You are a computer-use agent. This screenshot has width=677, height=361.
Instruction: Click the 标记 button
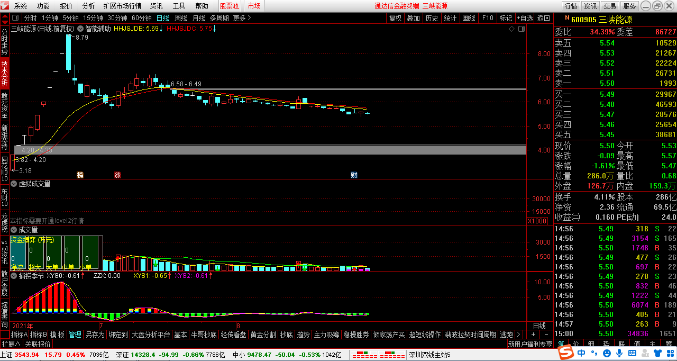[506, 18]
